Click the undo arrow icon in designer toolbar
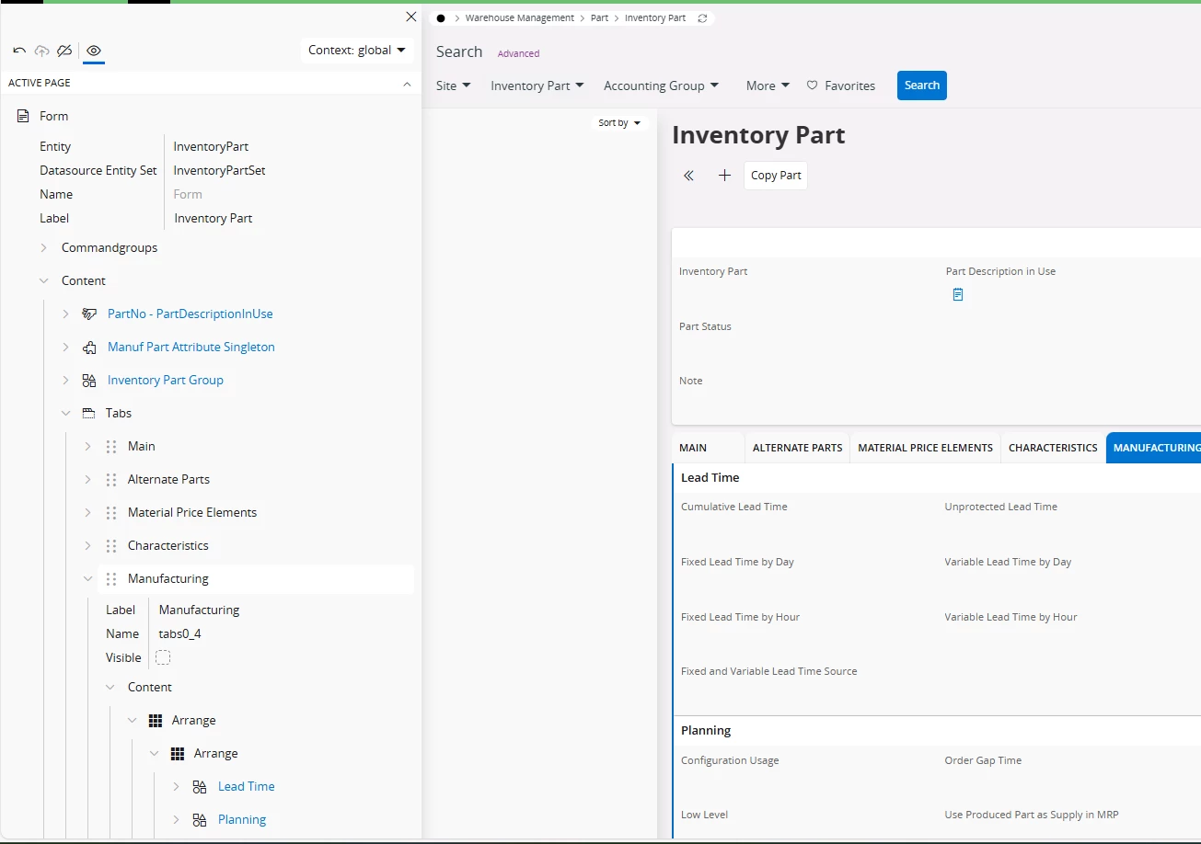 tap(19, 51)
